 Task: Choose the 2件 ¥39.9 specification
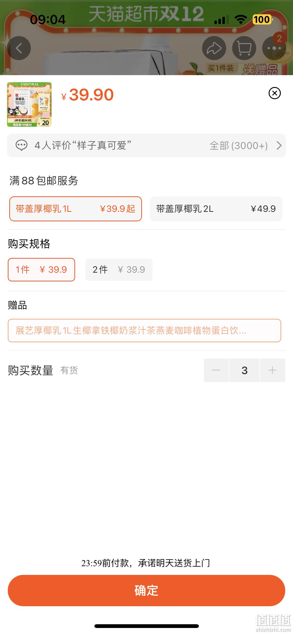(119, 270)
